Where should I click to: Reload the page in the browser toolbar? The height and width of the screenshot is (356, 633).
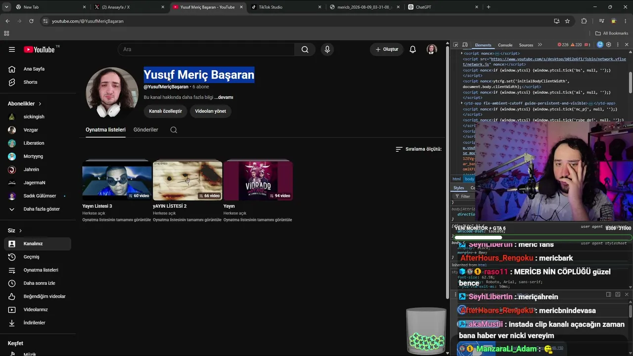pos(31,21)
